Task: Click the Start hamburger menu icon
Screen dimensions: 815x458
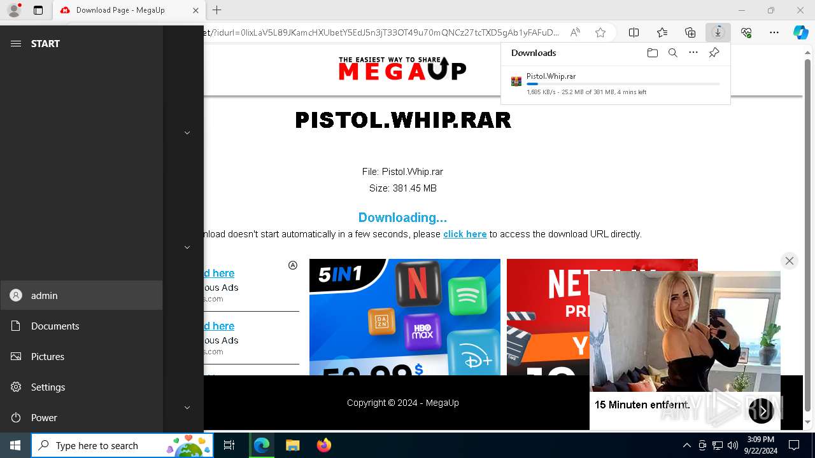Action: click(x=16, y=43)
